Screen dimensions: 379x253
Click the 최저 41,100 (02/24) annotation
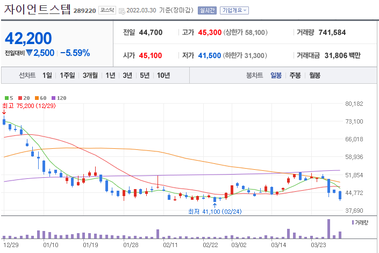pyautogui.click(x=215, y=212)
